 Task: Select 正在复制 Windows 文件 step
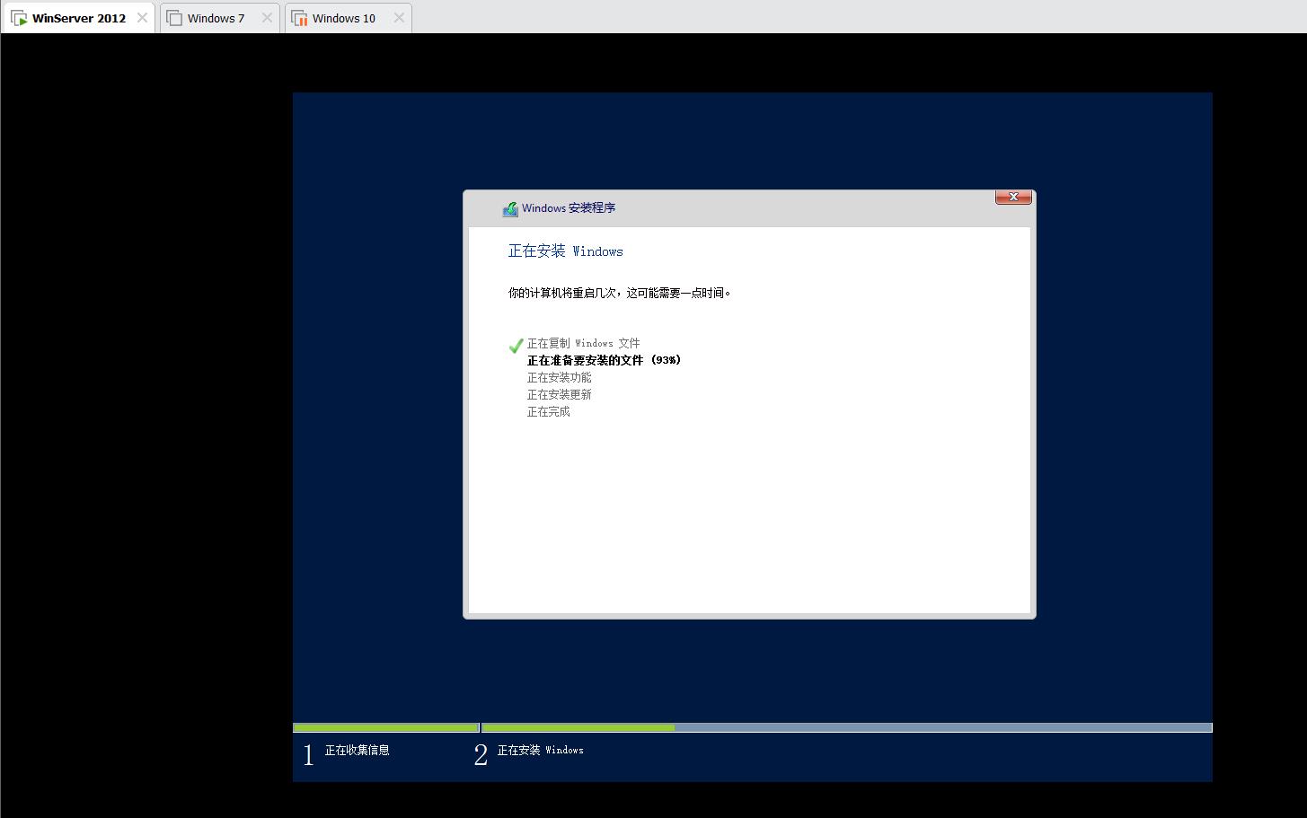(x=583, y=343)
